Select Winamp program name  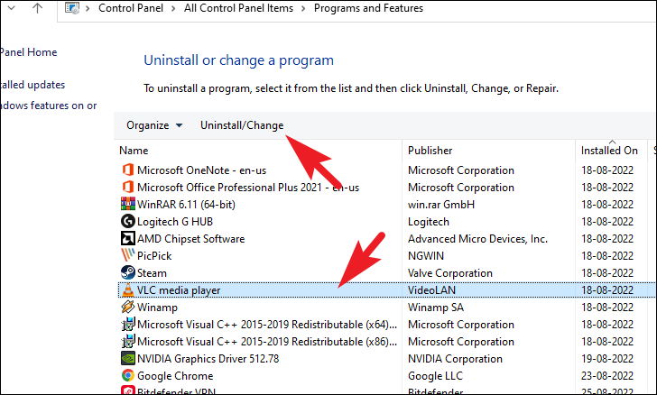(158, 308)
